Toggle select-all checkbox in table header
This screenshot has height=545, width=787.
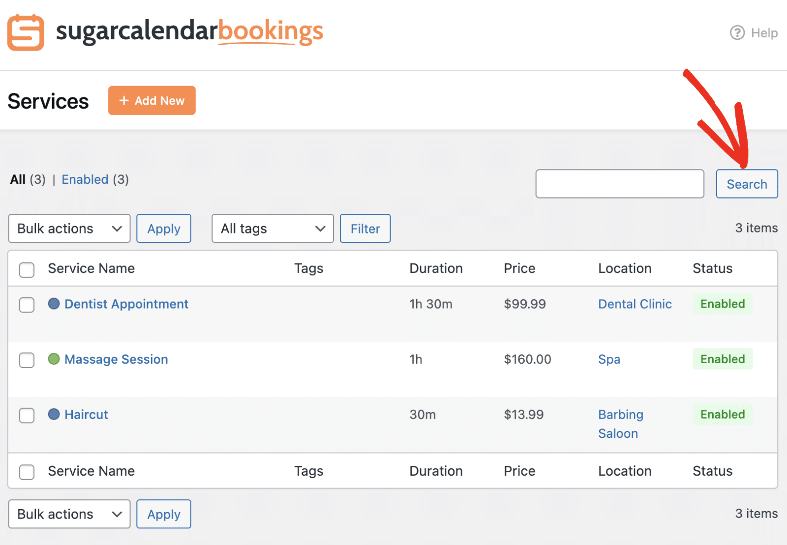pos(27,269)
